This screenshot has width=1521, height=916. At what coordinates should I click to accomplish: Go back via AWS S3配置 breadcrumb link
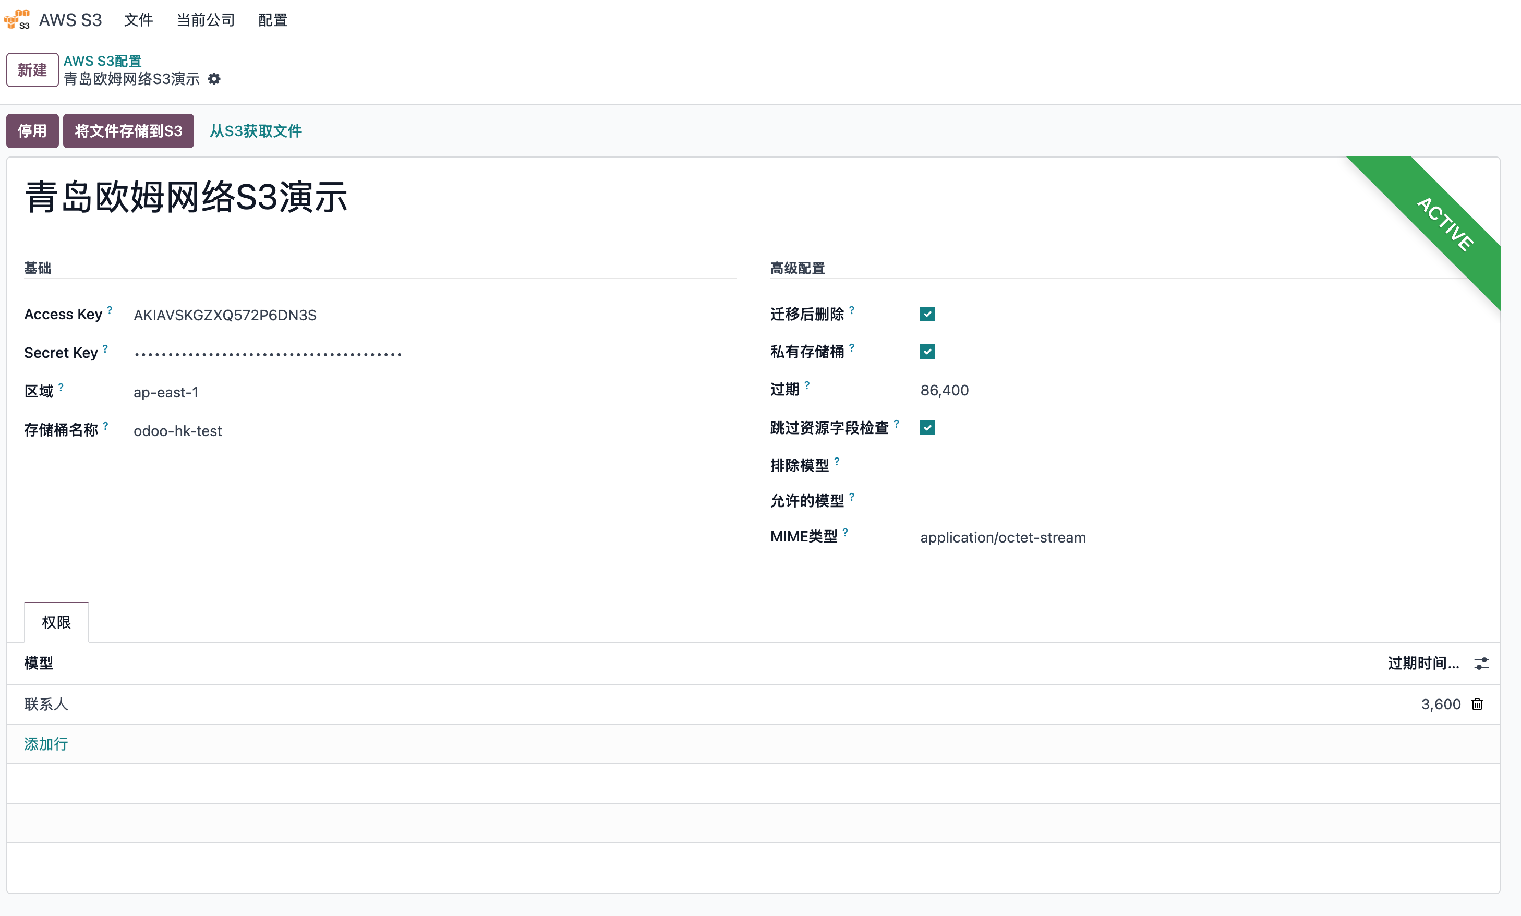(x=102, y=61)
